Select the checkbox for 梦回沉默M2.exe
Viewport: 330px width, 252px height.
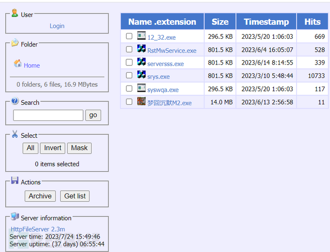tap(129, 102)
